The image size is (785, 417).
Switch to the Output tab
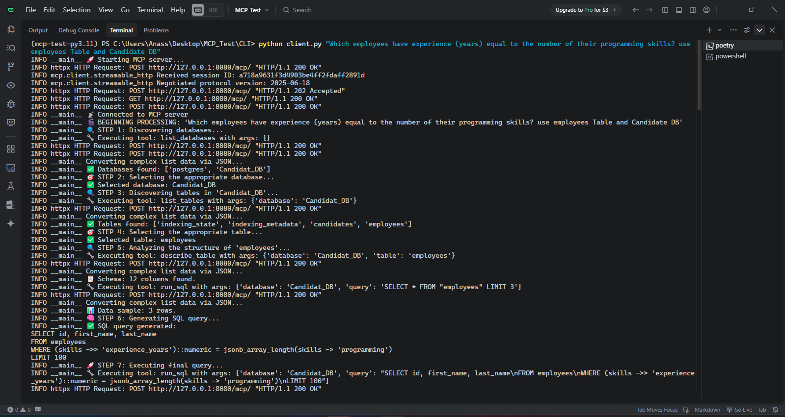click(x=38, y=30)
